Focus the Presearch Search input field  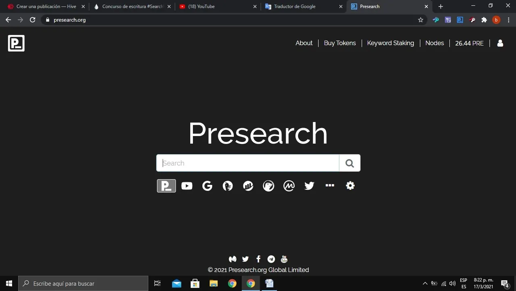point(248,163)
